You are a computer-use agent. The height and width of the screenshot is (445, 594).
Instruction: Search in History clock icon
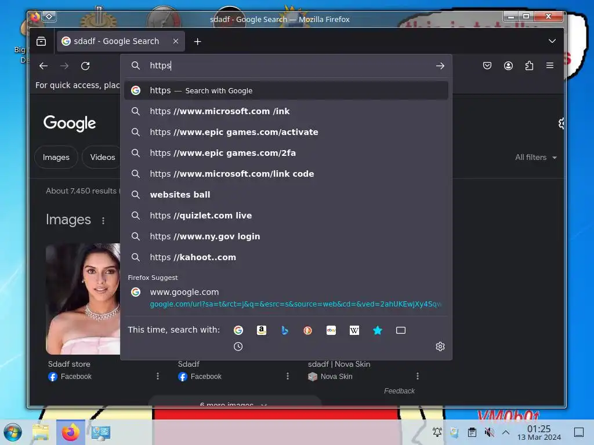[x=238, y=346]
